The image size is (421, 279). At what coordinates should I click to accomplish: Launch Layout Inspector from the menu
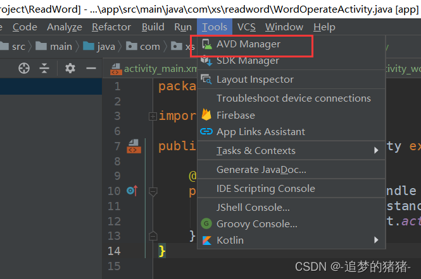point(291,80)
